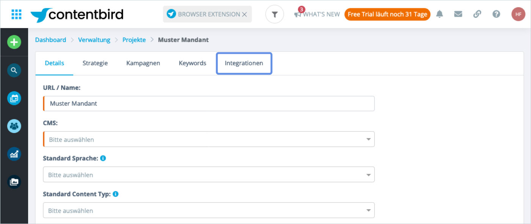Click the Muster Mandant breadcrumb text
The width and height of the screenshot is (531, 224).
[183, 40]
